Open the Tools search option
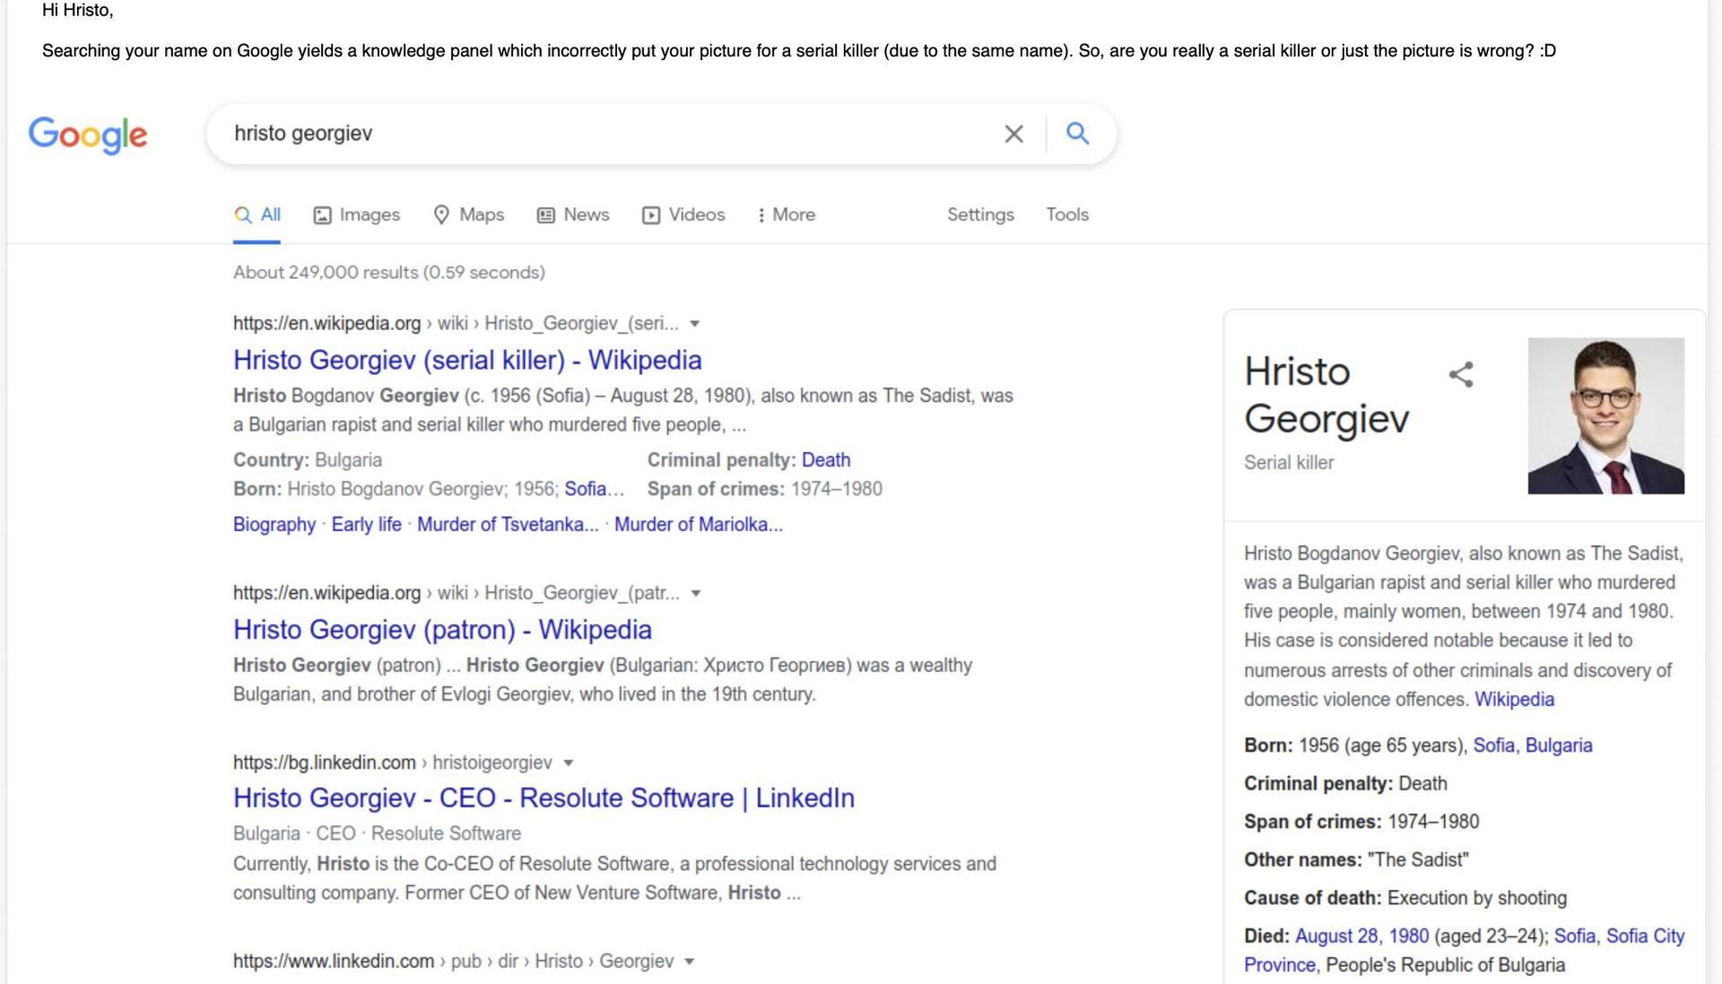1722x984 pixels. pos(1066,214)
